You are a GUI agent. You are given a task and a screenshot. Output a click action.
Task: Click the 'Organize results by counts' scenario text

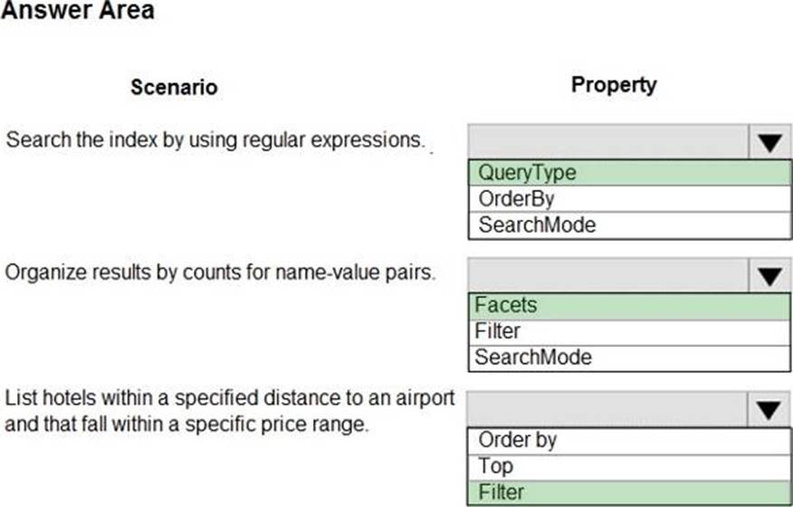(221, 273)
